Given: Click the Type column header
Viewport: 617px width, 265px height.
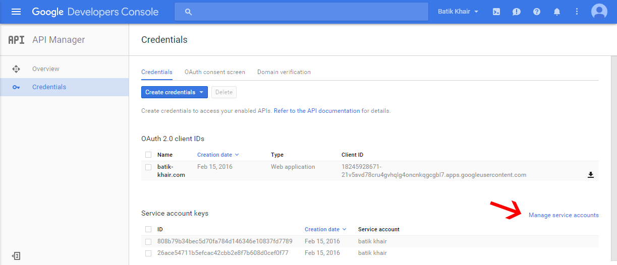Looking at the screenshot, I should point(277,155).
